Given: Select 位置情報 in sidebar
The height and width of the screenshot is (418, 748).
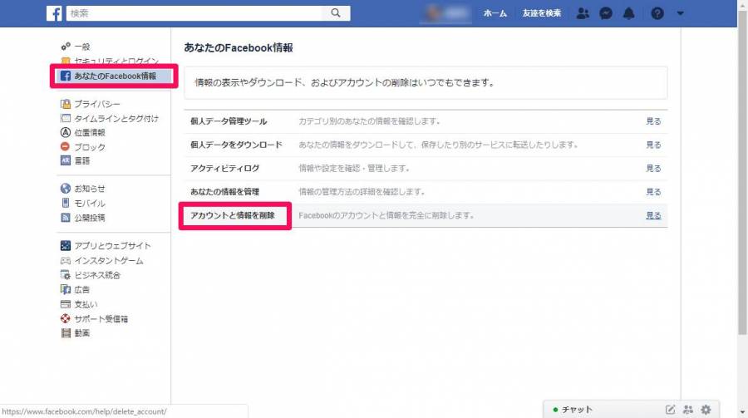Looking at the screenshot, I should [x=90, y=133].
